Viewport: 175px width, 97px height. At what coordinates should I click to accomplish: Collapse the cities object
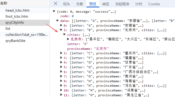tap(64, 35)
